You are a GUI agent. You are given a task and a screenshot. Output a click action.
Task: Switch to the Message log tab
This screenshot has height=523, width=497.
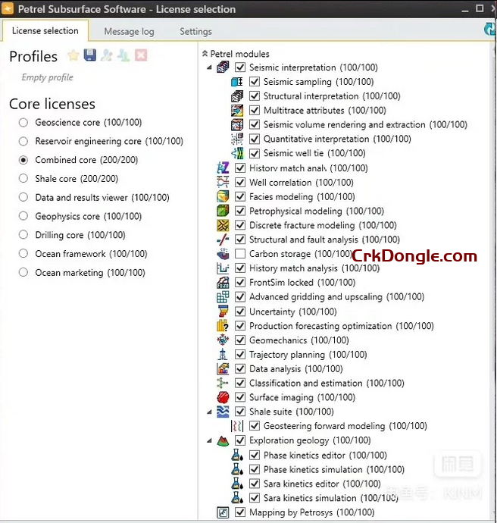pos(129,32)
